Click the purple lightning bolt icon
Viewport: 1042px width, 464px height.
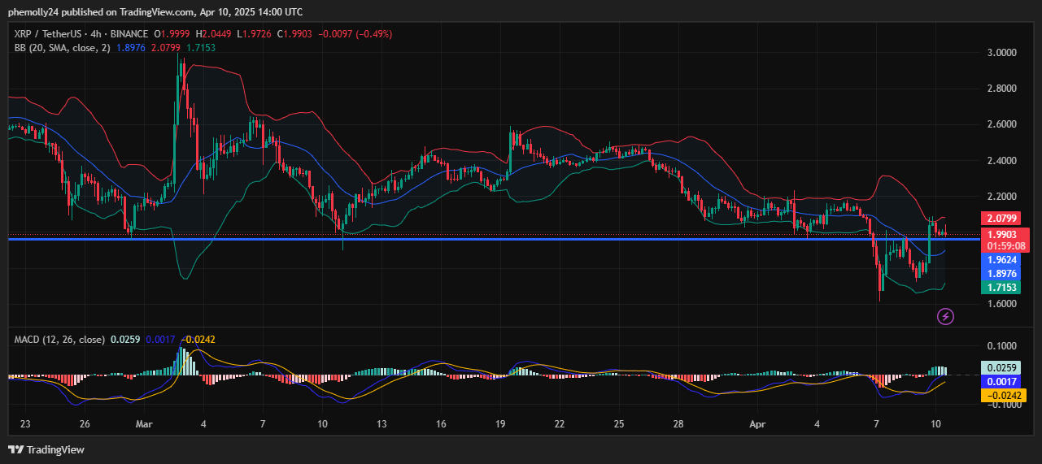(944, 316)
